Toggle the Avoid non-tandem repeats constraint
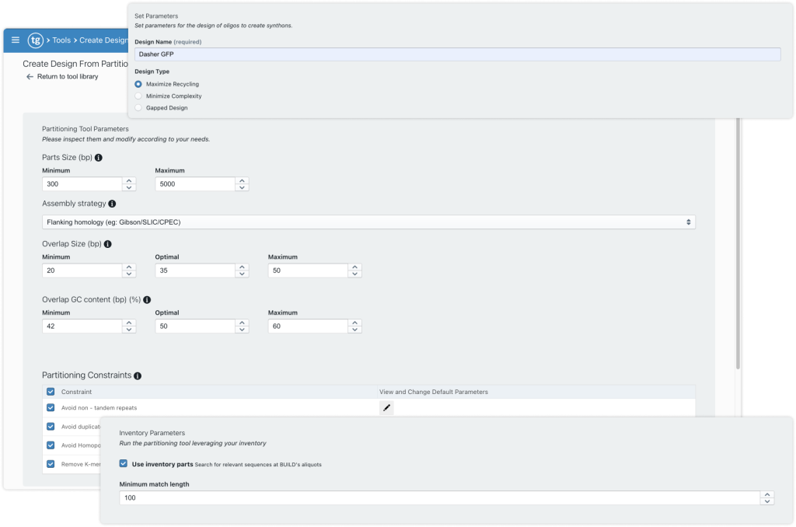Screen dimensions: 796x527 point(50,407)
